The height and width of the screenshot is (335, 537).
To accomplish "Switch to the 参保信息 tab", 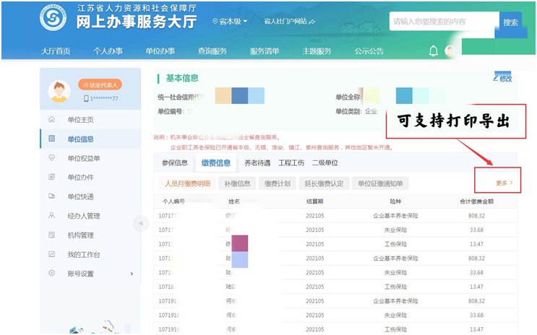I will tap(174, 163).
